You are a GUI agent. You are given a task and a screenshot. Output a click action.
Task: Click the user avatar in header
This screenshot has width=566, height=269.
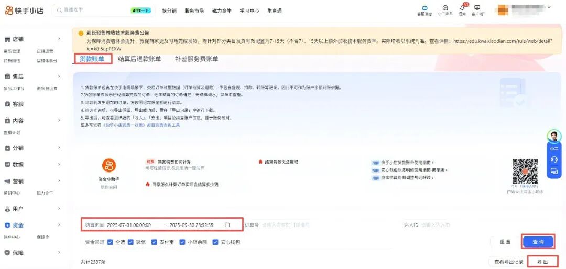pyautogui.click(x=503, y=10)
